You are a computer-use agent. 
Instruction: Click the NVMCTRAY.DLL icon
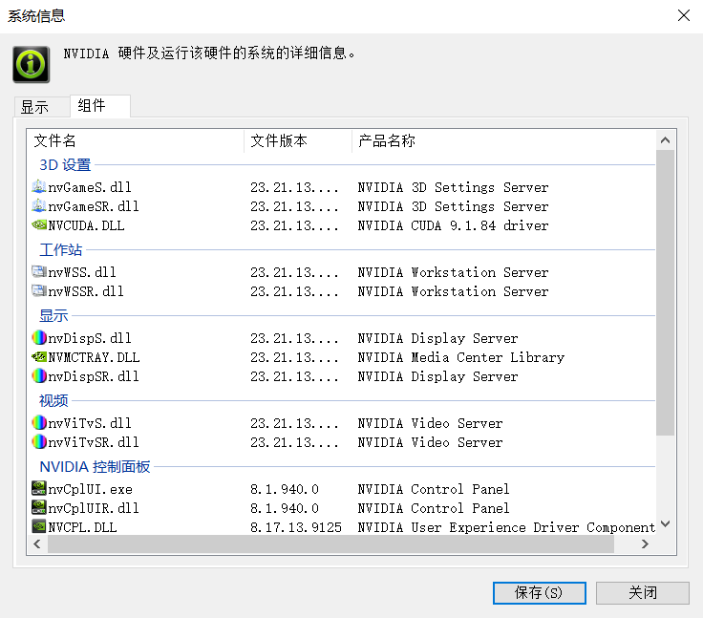pos(39,357)
